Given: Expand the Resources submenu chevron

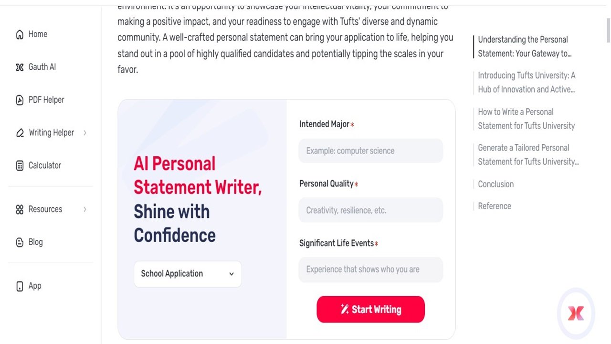Looking at the screenshot, I should pos(85,209).
